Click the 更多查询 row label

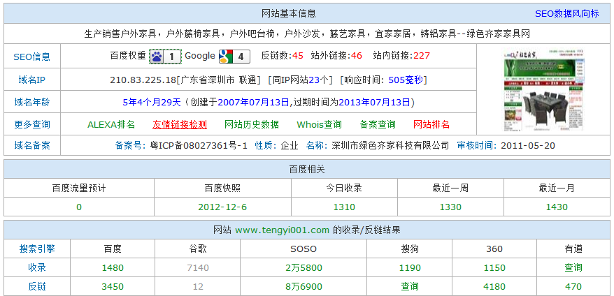pos(32,125)
